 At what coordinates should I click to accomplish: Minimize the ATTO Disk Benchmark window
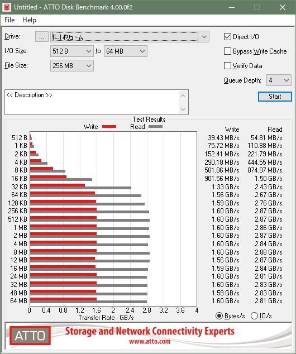click(231, 7)
